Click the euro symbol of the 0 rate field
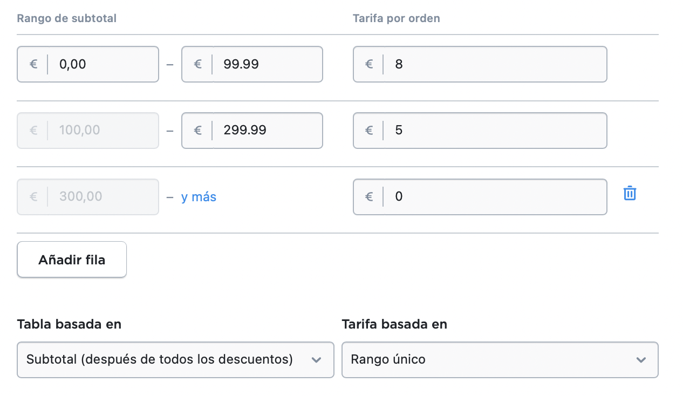 click(369, 196)
